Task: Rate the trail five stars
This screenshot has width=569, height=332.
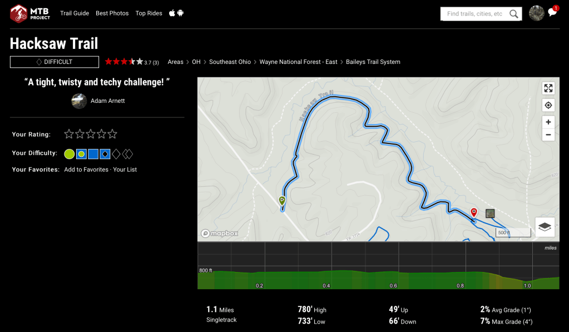Action: pyautogui.click(x=113, y=134)
